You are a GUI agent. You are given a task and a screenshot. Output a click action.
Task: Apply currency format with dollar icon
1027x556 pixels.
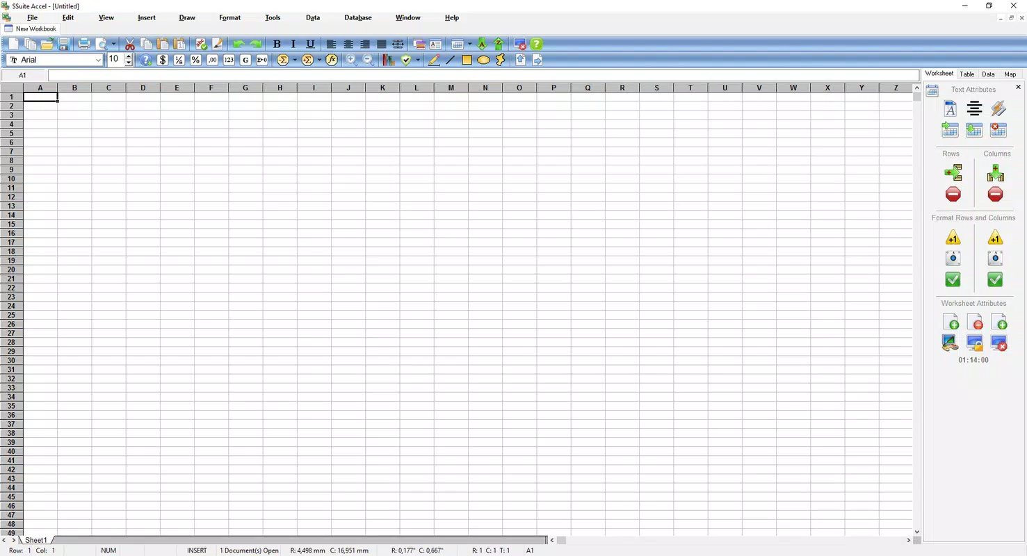[163, 60]
